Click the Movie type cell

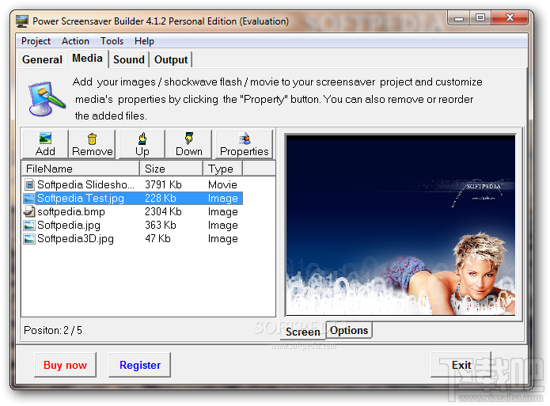pos(222,184)
